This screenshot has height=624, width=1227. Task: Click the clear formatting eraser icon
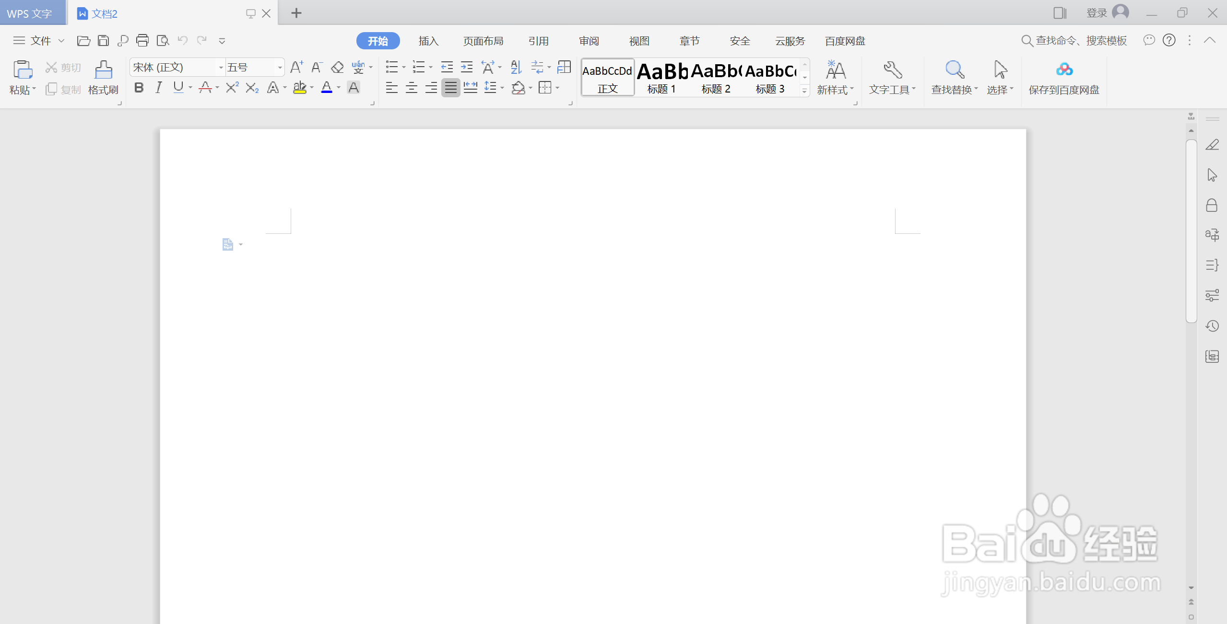[337, 67]
